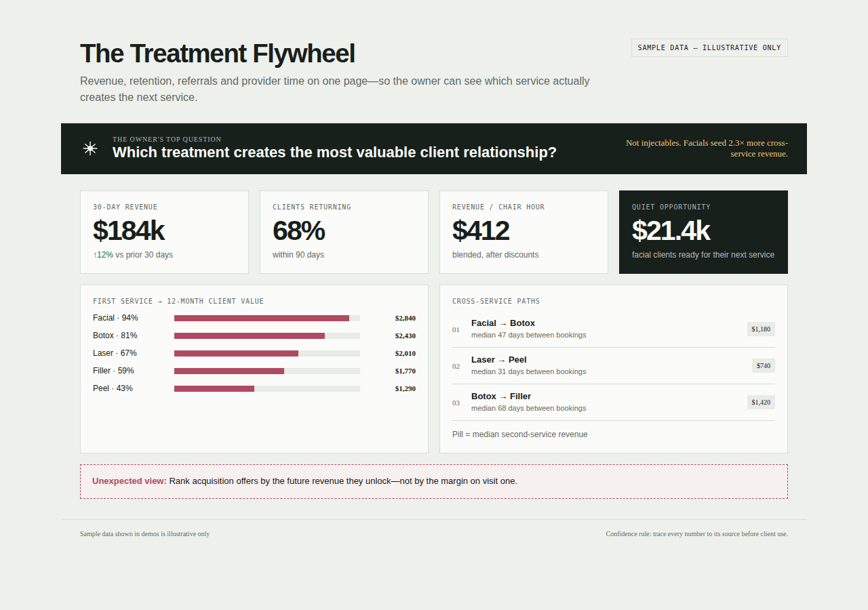868x610 pixels.
Task: Select the $412 revenue per chair hour value
Action: [481, 231]
